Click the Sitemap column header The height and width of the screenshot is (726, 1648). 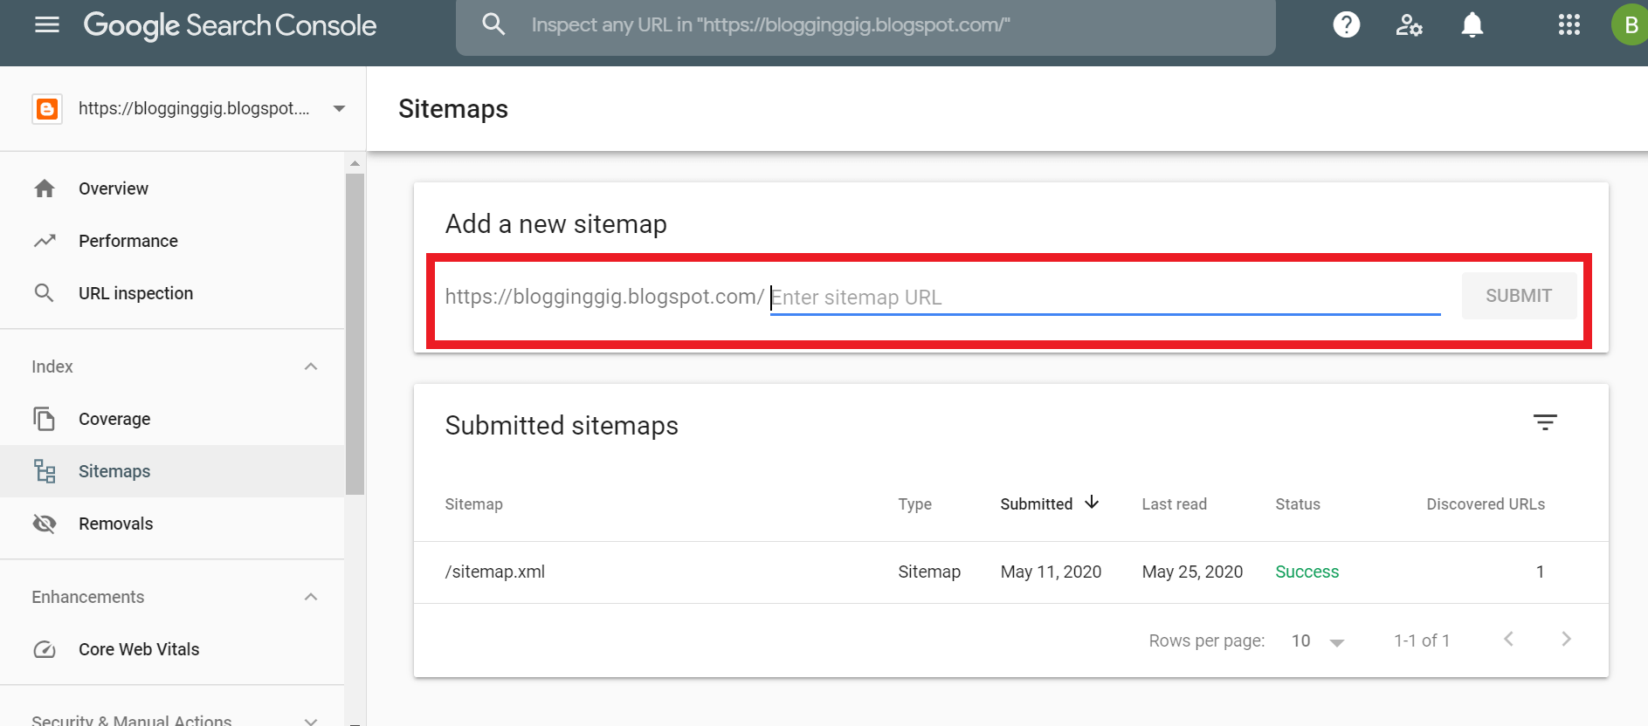(x=473, y=503)
